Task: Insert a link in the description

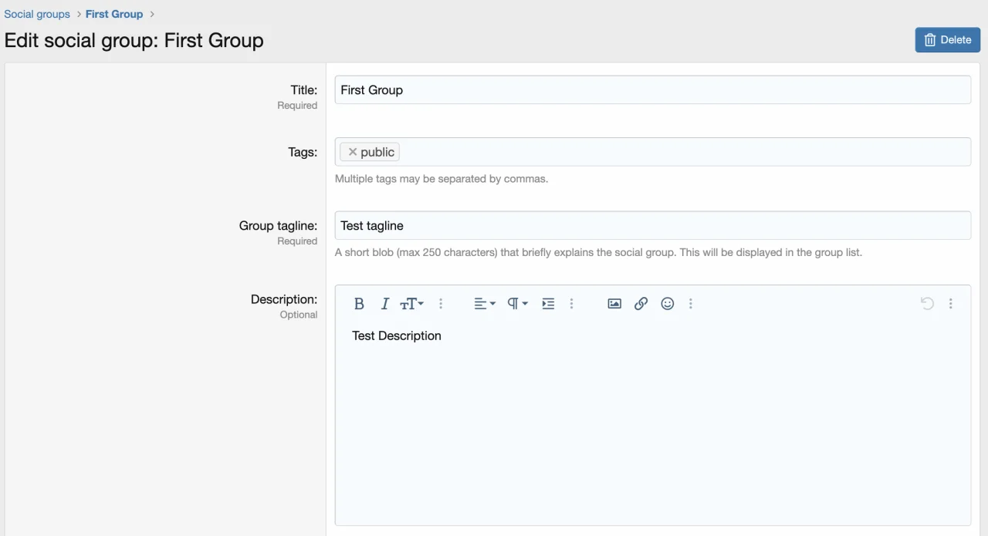Action: (641, 304)
